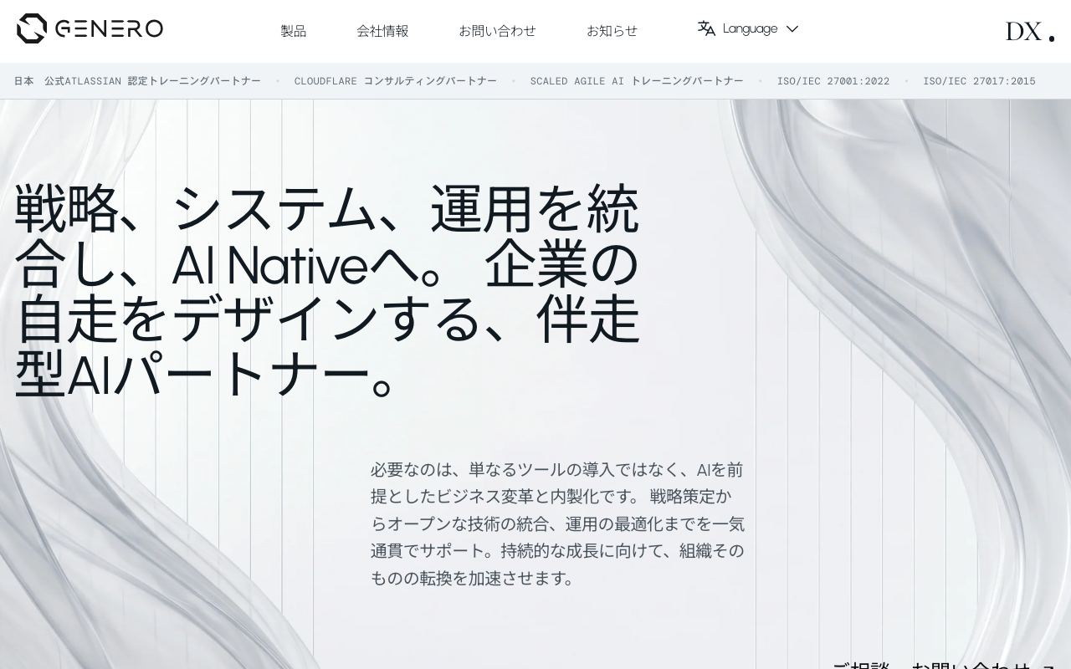
Task: Open the 製品 menu
Action: (294, 31)
